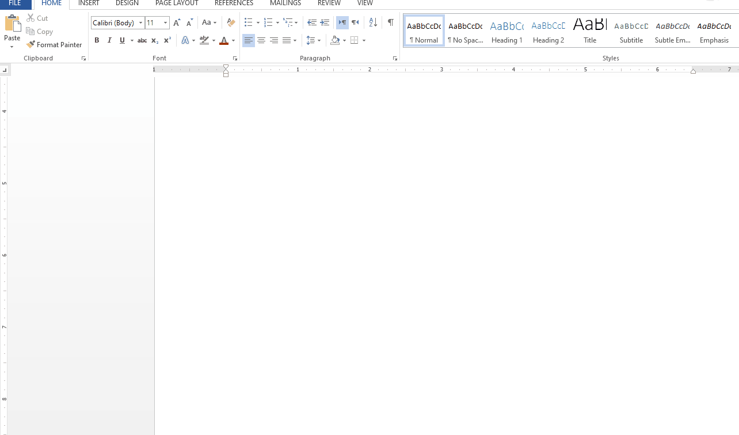This screenshot has width=739, height=435.
Task: Click the Copy button
Action: pos(40,32)
